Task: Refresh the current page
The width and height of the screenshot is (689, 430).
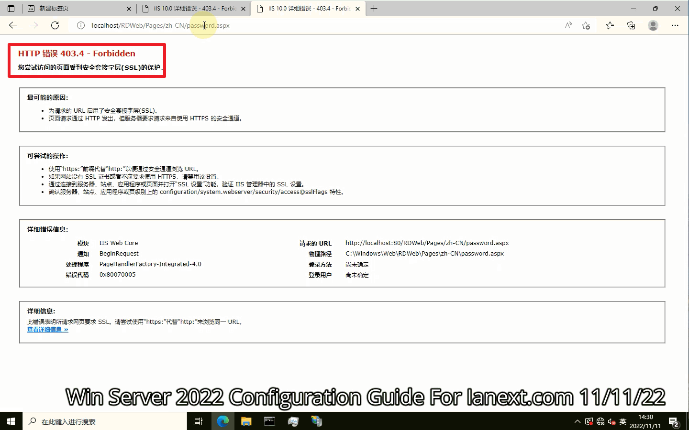Action: [55, 25]
